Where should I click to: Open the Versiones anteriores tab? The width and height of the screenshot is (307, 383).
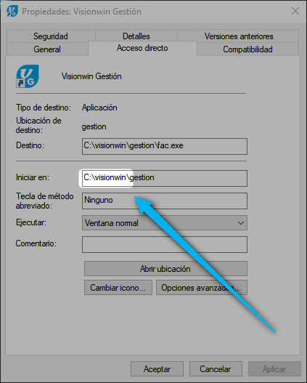coord(239,36)
